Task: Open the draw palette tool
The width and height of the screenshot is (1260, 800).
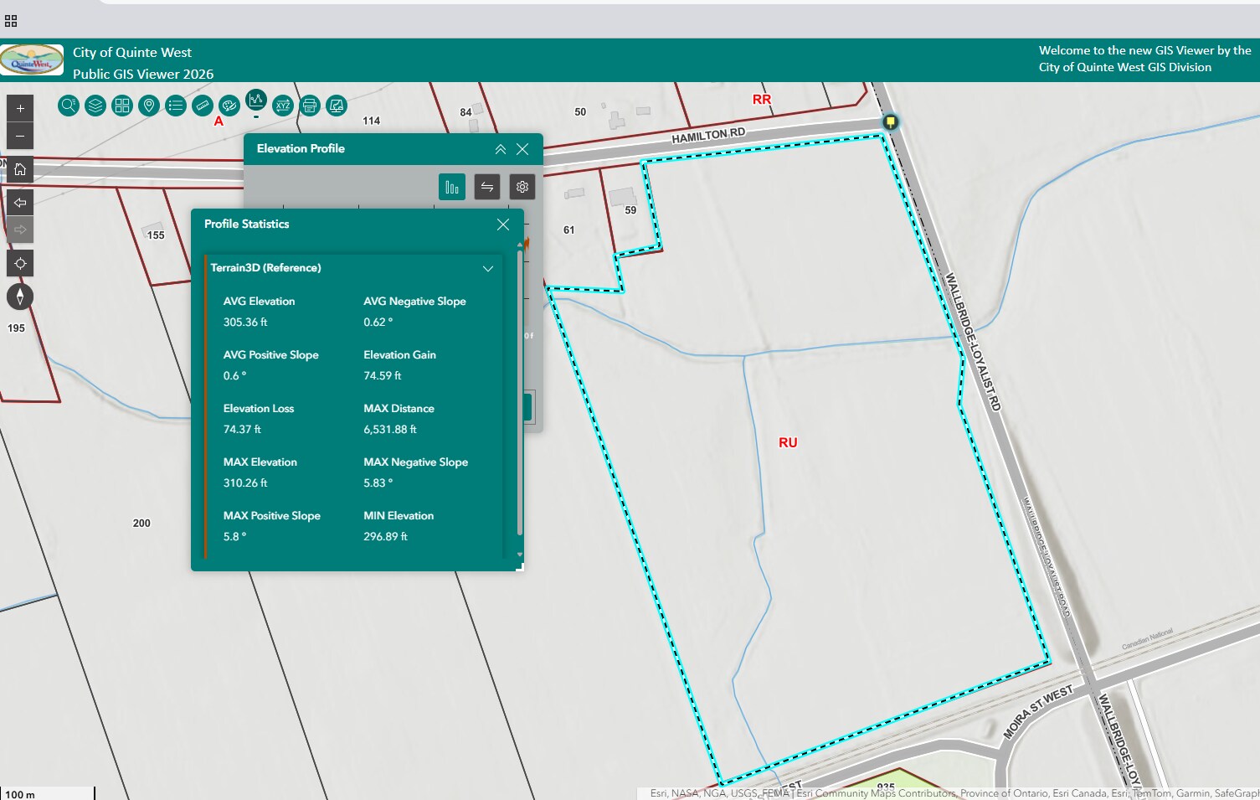Action: 229,106
